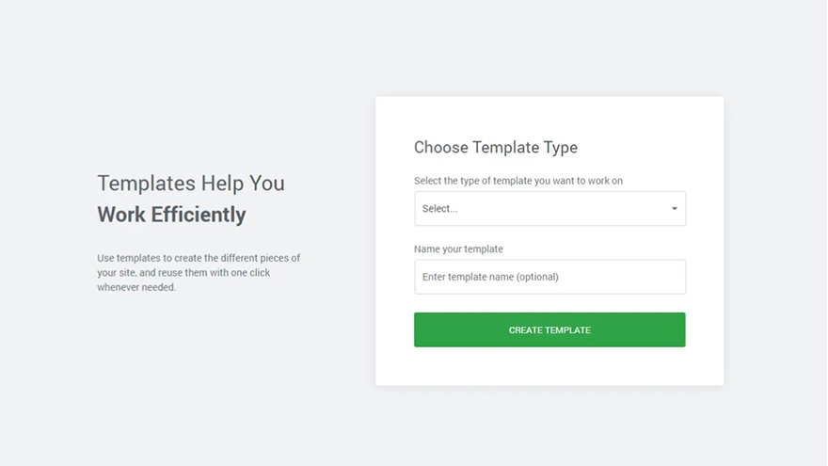Click the "Name your template" label

click(458, 249)
